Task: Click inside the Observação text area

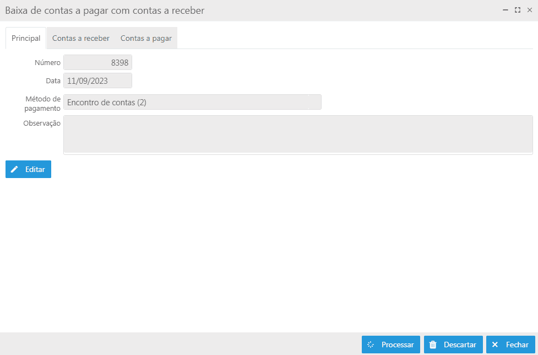Action: pyautogui.click(x=298, y=135)
